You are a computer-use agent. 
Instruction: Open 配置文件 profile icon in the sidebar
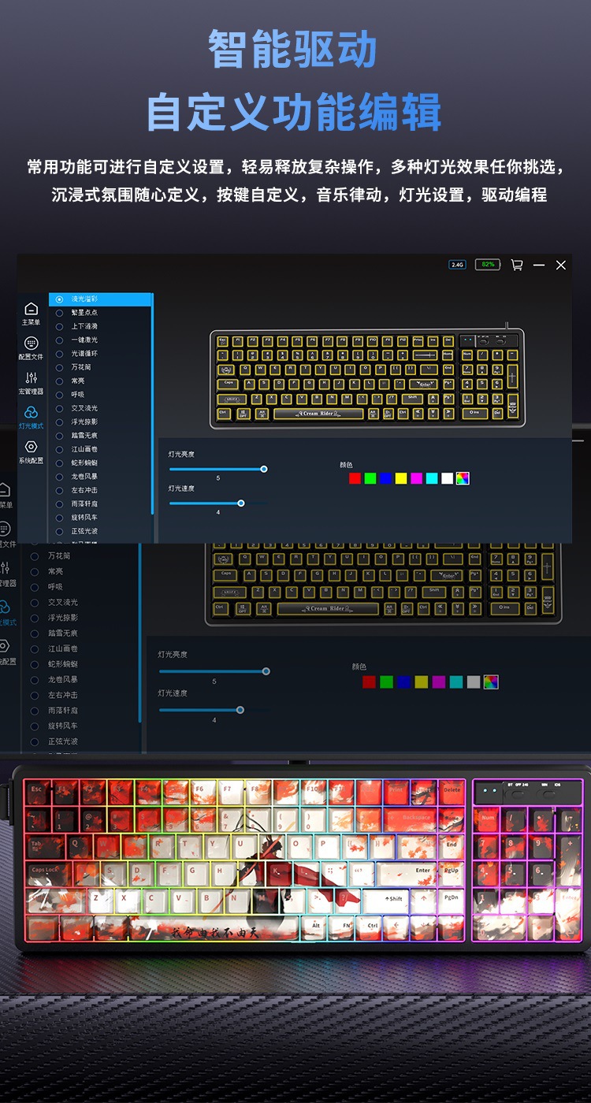pyautogui.click(x=31, y=344)
